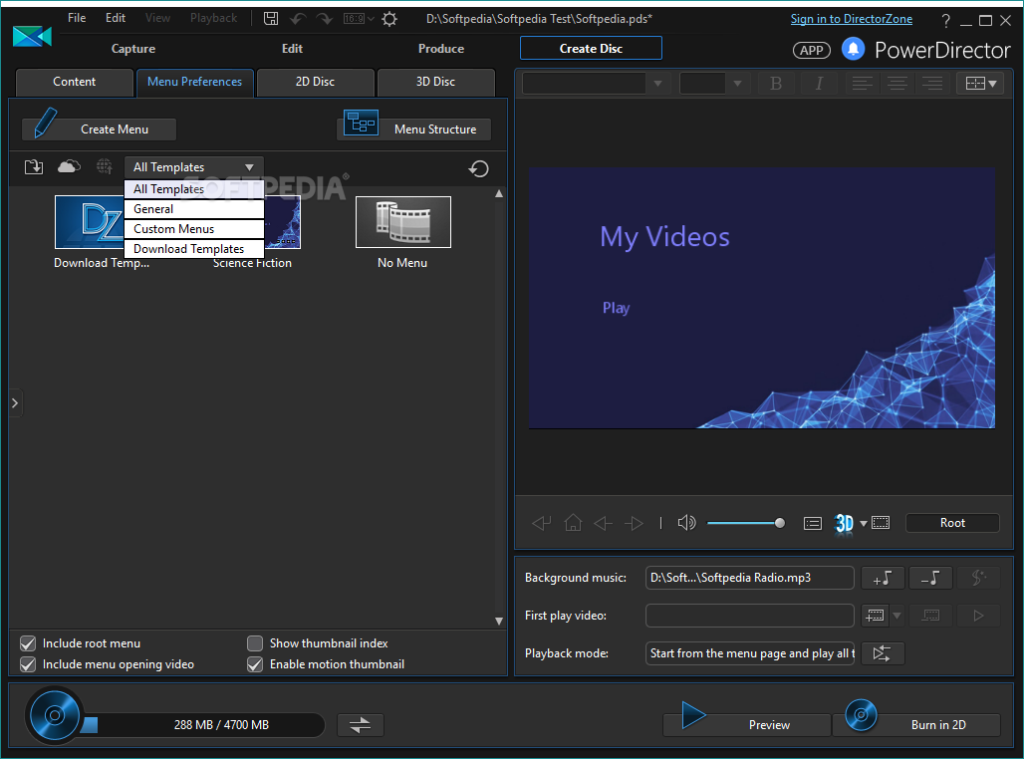Image resolution: width=1024 pixels, height=759 pixels.
Task: Go to the Capture module
Action: (133, 49)
